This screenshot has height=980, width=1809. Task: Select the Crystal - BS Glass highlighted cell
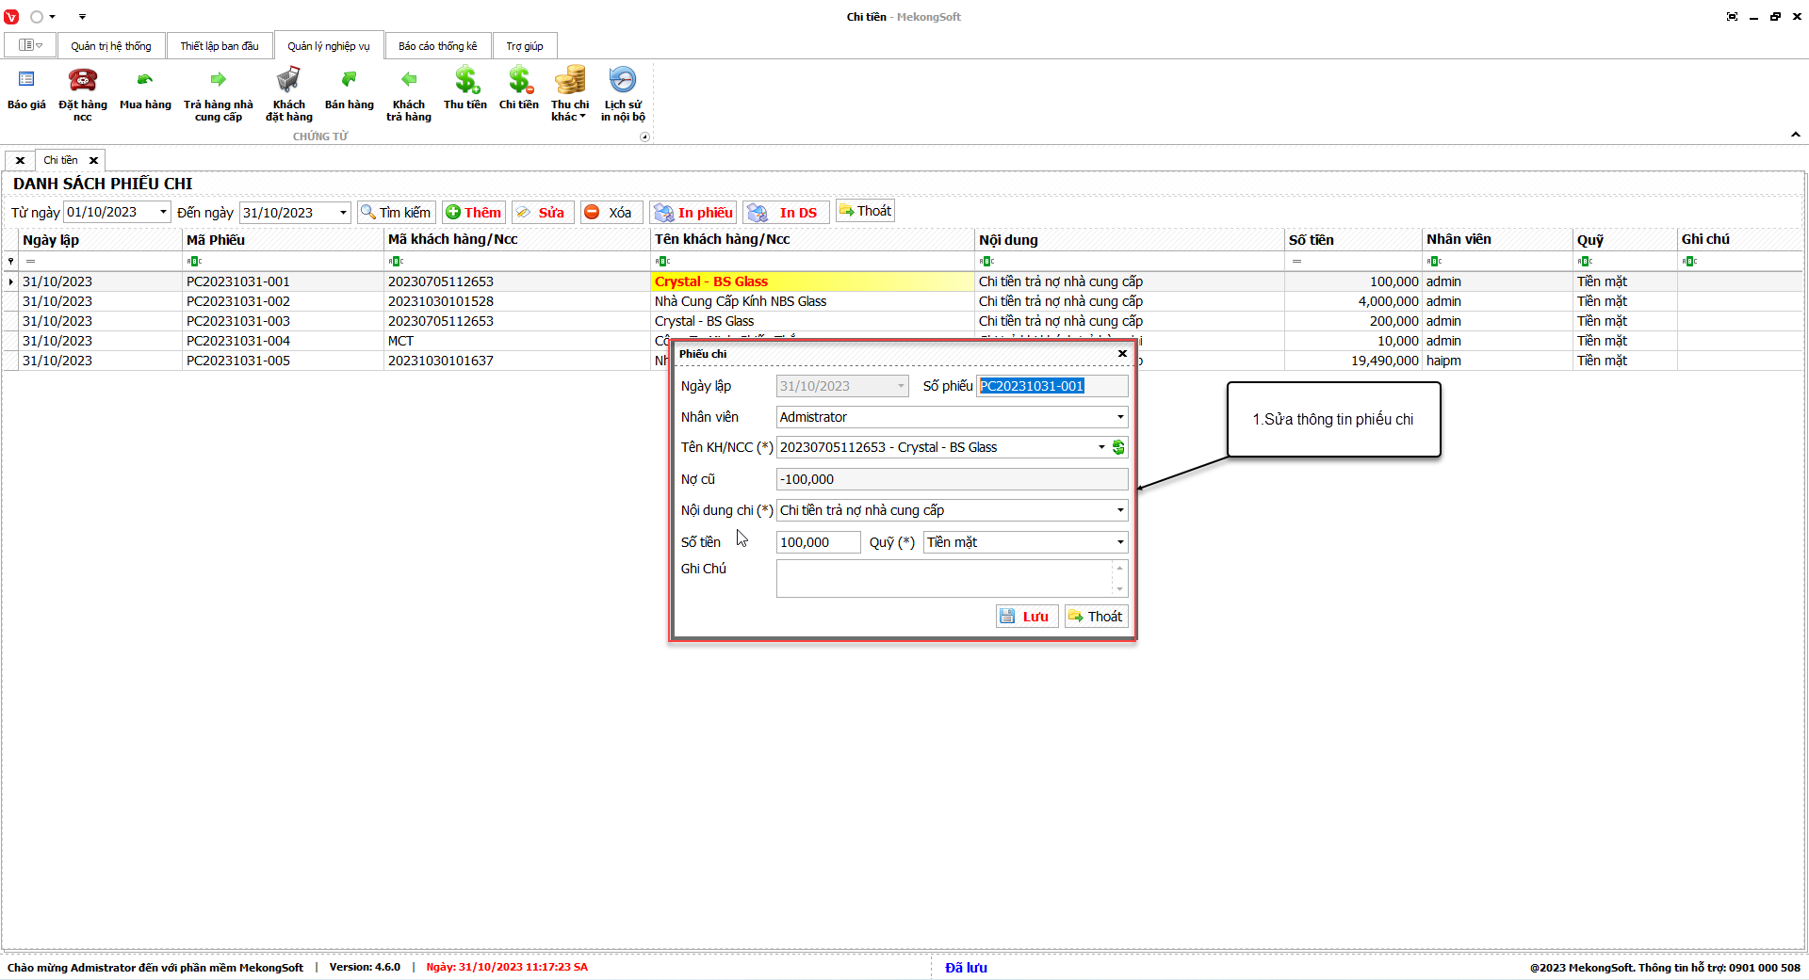pyautogui.click(x=812, y=281)
